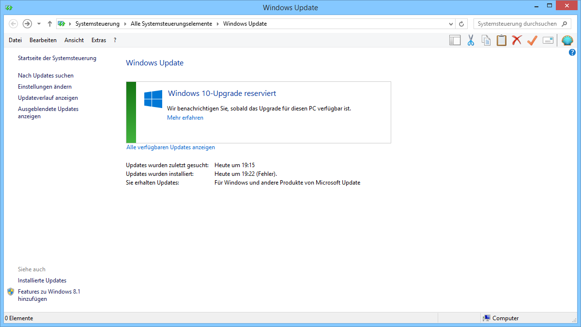This screenshot has height=327, width=581.
Task: Refresh the address bar
Action: point(461,24)
